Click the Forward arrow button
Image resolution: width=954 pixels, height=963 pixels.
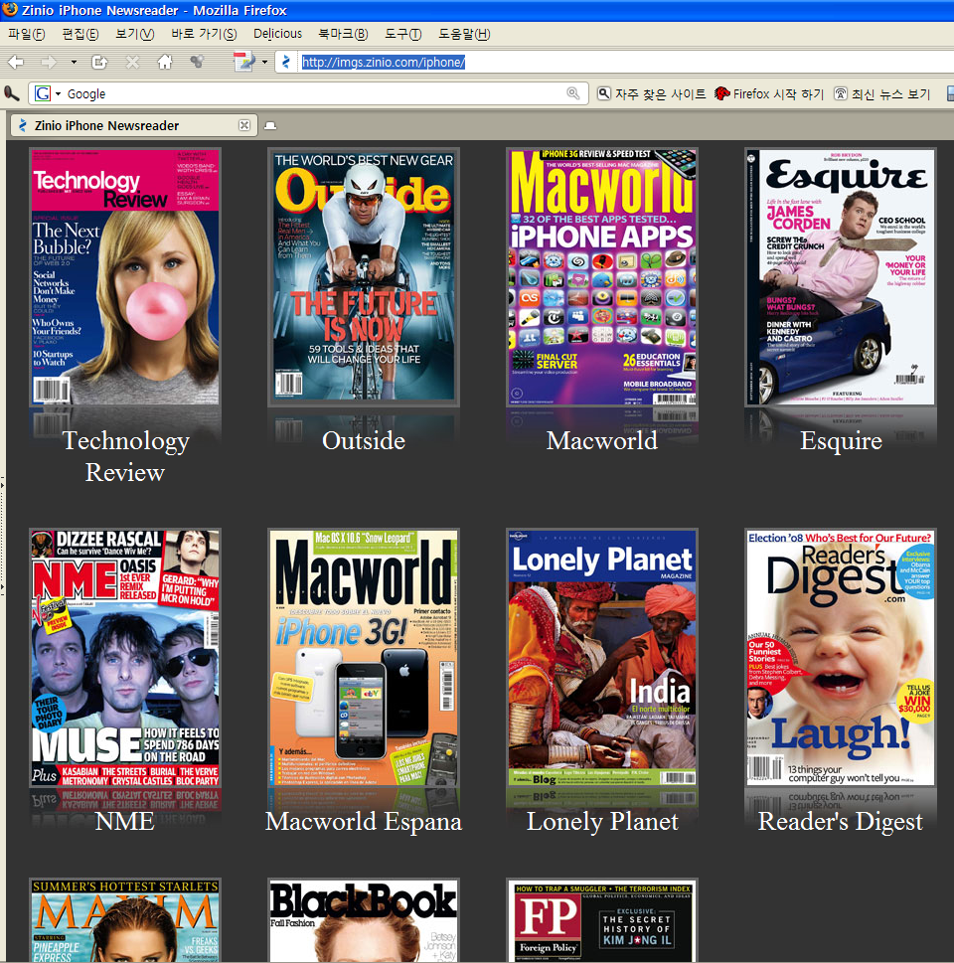[x=48, y=62]
